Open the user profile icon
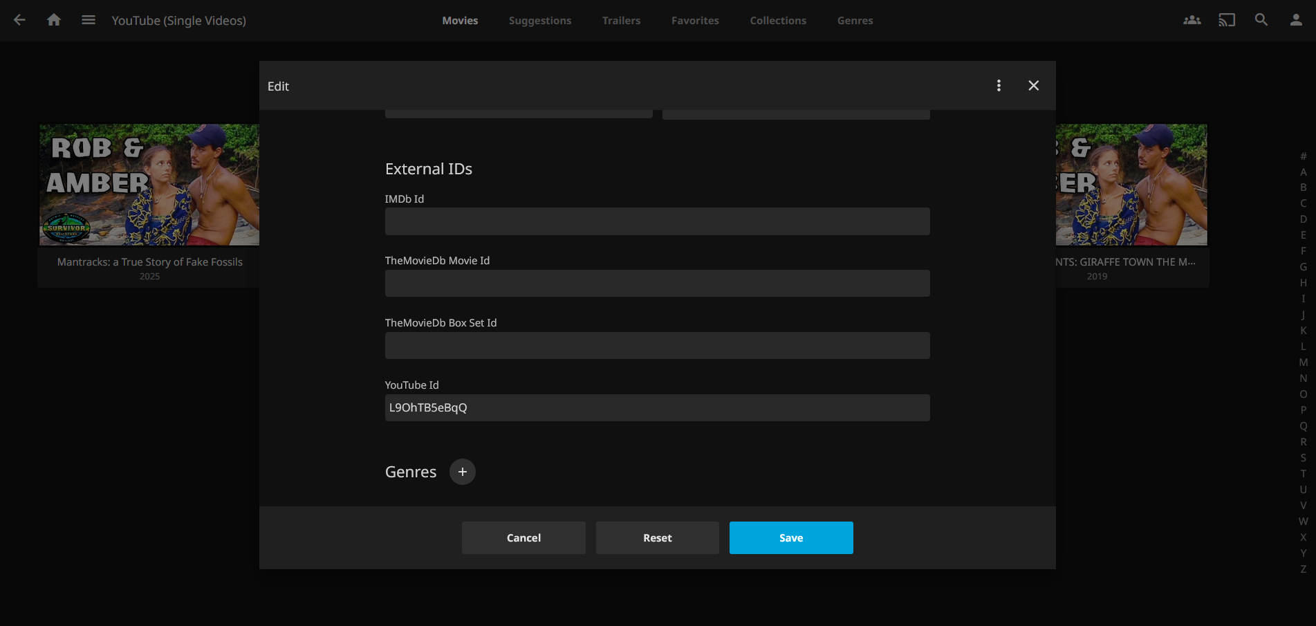The height and width of the screenshot is (626, 1316). pyautogui.click(x=1295, y=20)
